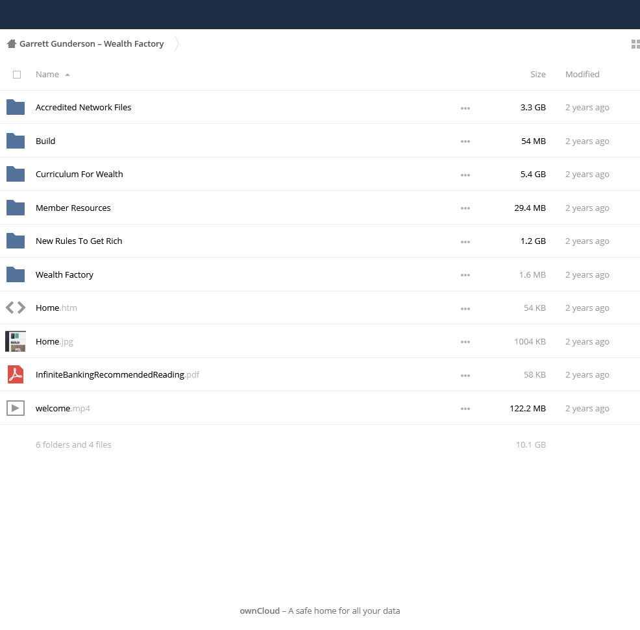
Task: Open the Accredited Network Files folder
Action: 83,107
